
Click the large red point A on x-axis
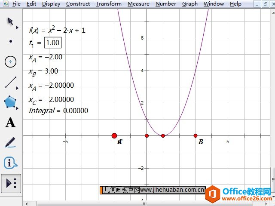click(x=114, y=135)
